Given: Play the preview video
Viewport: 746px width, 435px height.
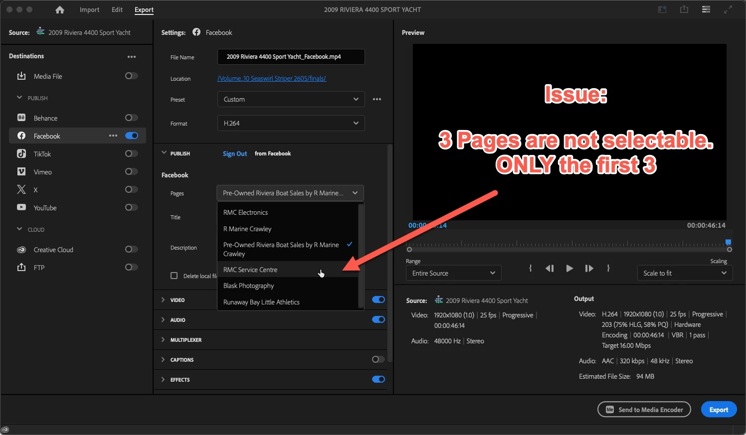Looking at the screenshot, I should point(569,268).
